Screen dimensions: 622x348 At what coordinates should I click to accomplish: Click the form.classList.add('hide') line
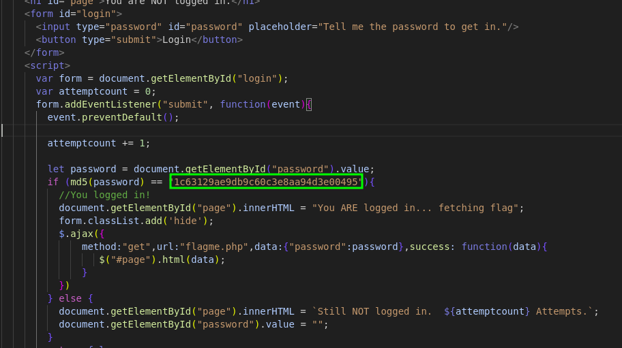click(136, 221)
